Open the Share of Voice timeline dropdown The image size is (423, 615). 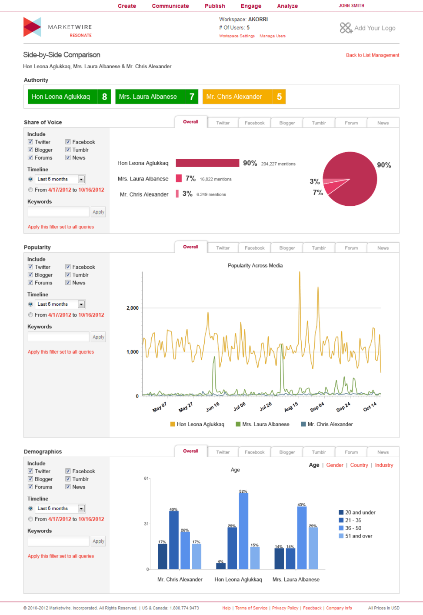[x=81, y=179]
